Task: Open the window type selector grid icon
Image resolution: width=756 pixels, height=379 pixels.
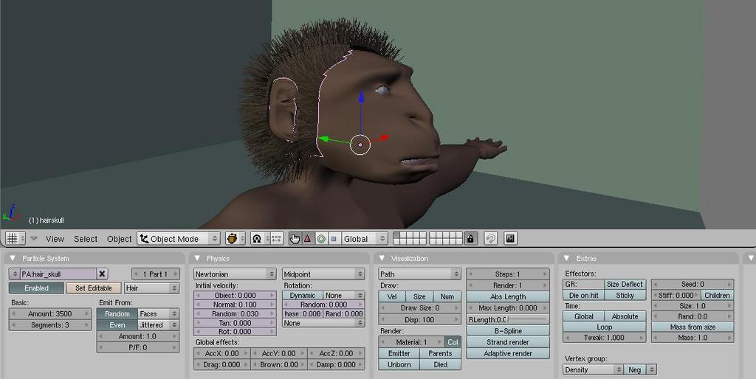Action: pos(16,238)
